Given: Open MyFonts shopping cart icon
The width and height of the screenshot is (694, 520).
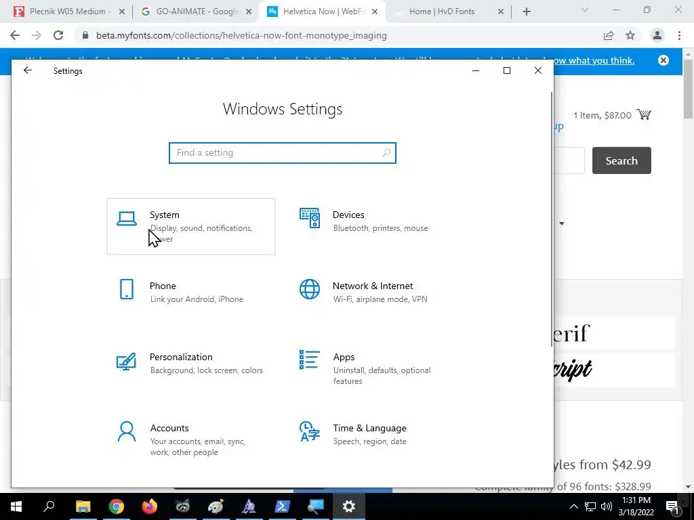Looking at the screenshot, I should (644, 114).
